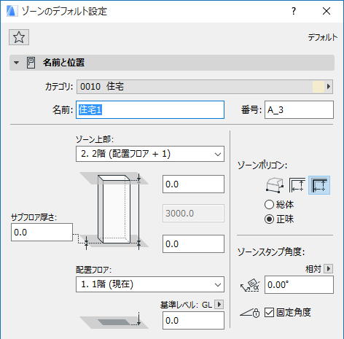344x339 pixels.
Task: Open the 基準レベル GL arrow menu
Action: tap(219, 304)
